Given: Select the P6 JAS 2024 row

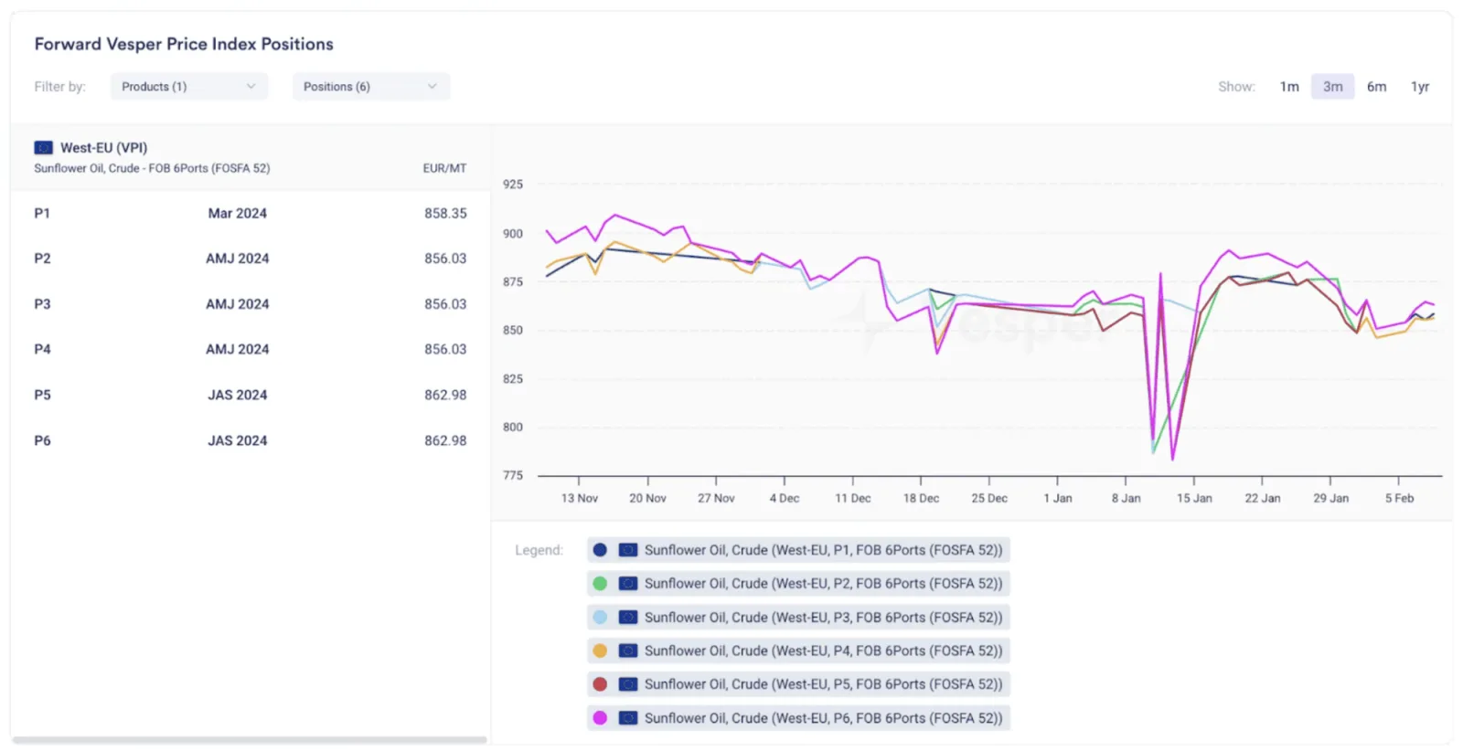Looking at the screenshot, I should (251, 440).
